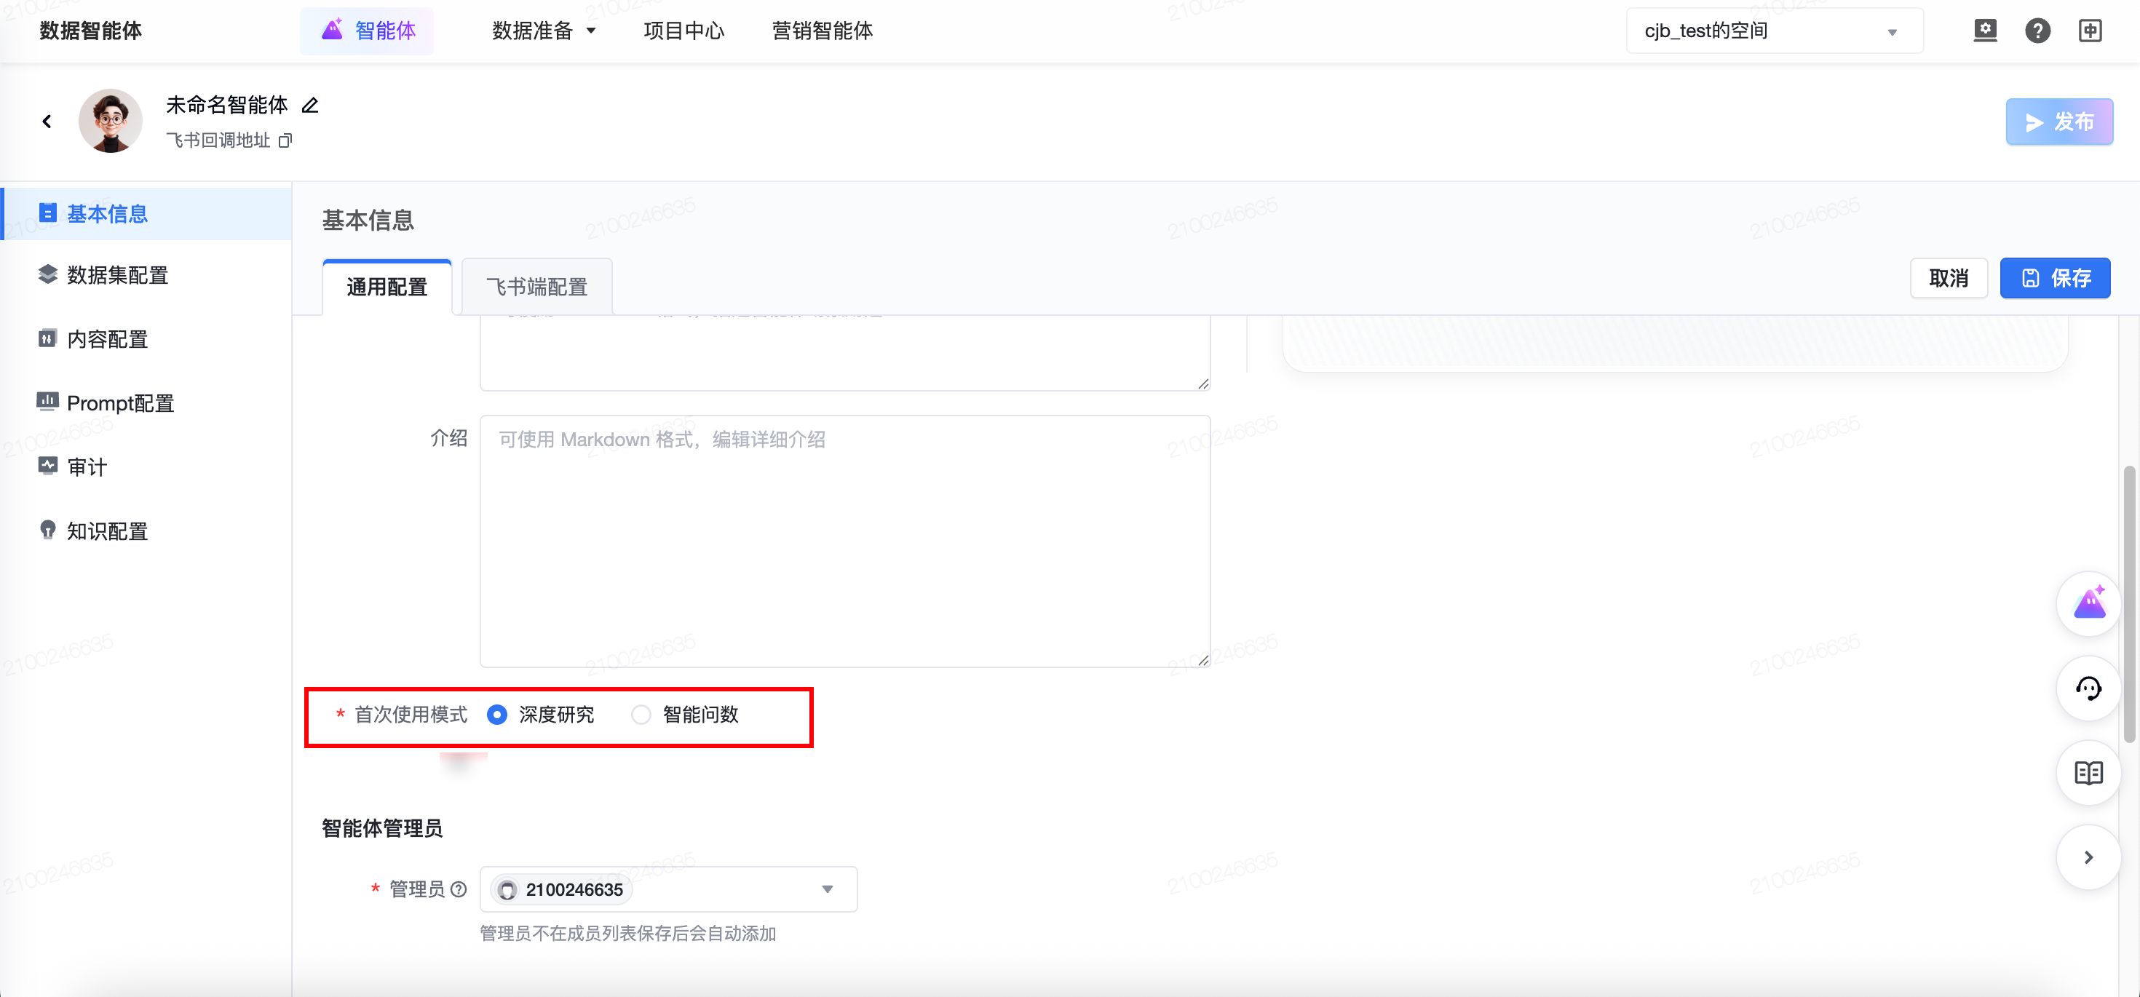The image size is (2140, 997).
Task: Open the help question mark icon
Action: (x=2037, y=31)
